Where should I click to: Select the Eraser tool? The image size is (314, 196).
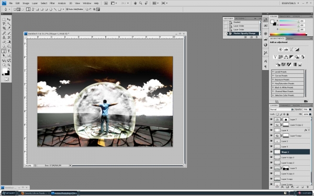[4, 42]
